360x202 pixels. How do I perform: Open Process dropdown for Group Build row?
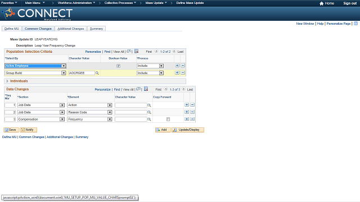tap(150, 73)
